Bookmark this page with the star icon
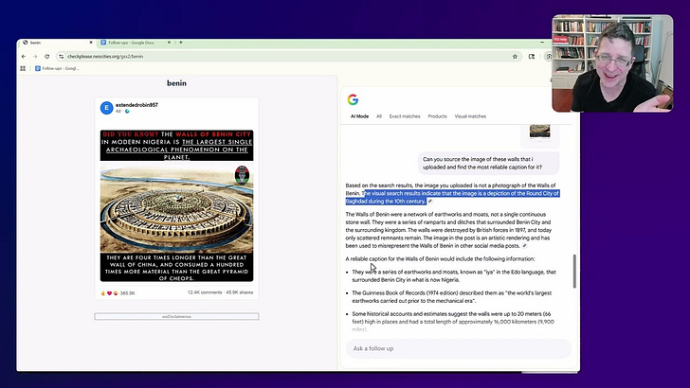Viewport: 690px width, 388px height. 515,56
